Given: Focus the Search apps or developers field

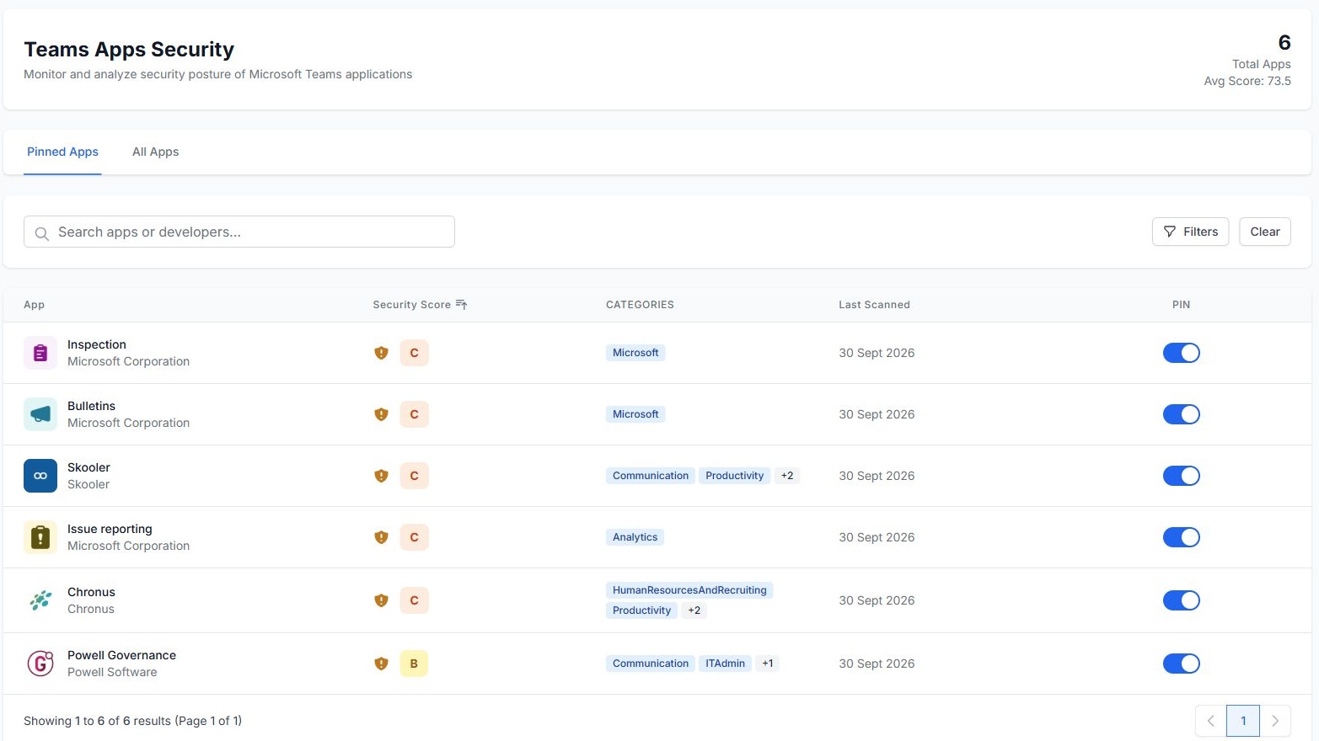Looking at the screenshot, I should click(239, 232).
